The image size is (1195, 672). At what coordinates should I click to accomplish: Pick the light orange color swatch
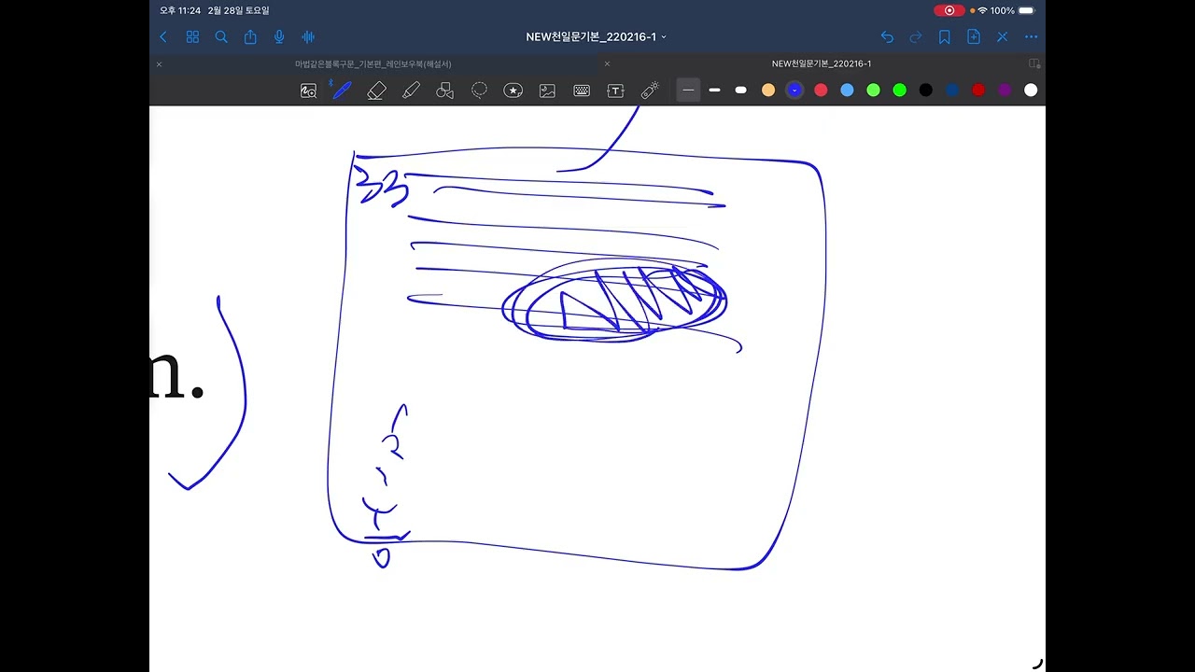point(768,91)
